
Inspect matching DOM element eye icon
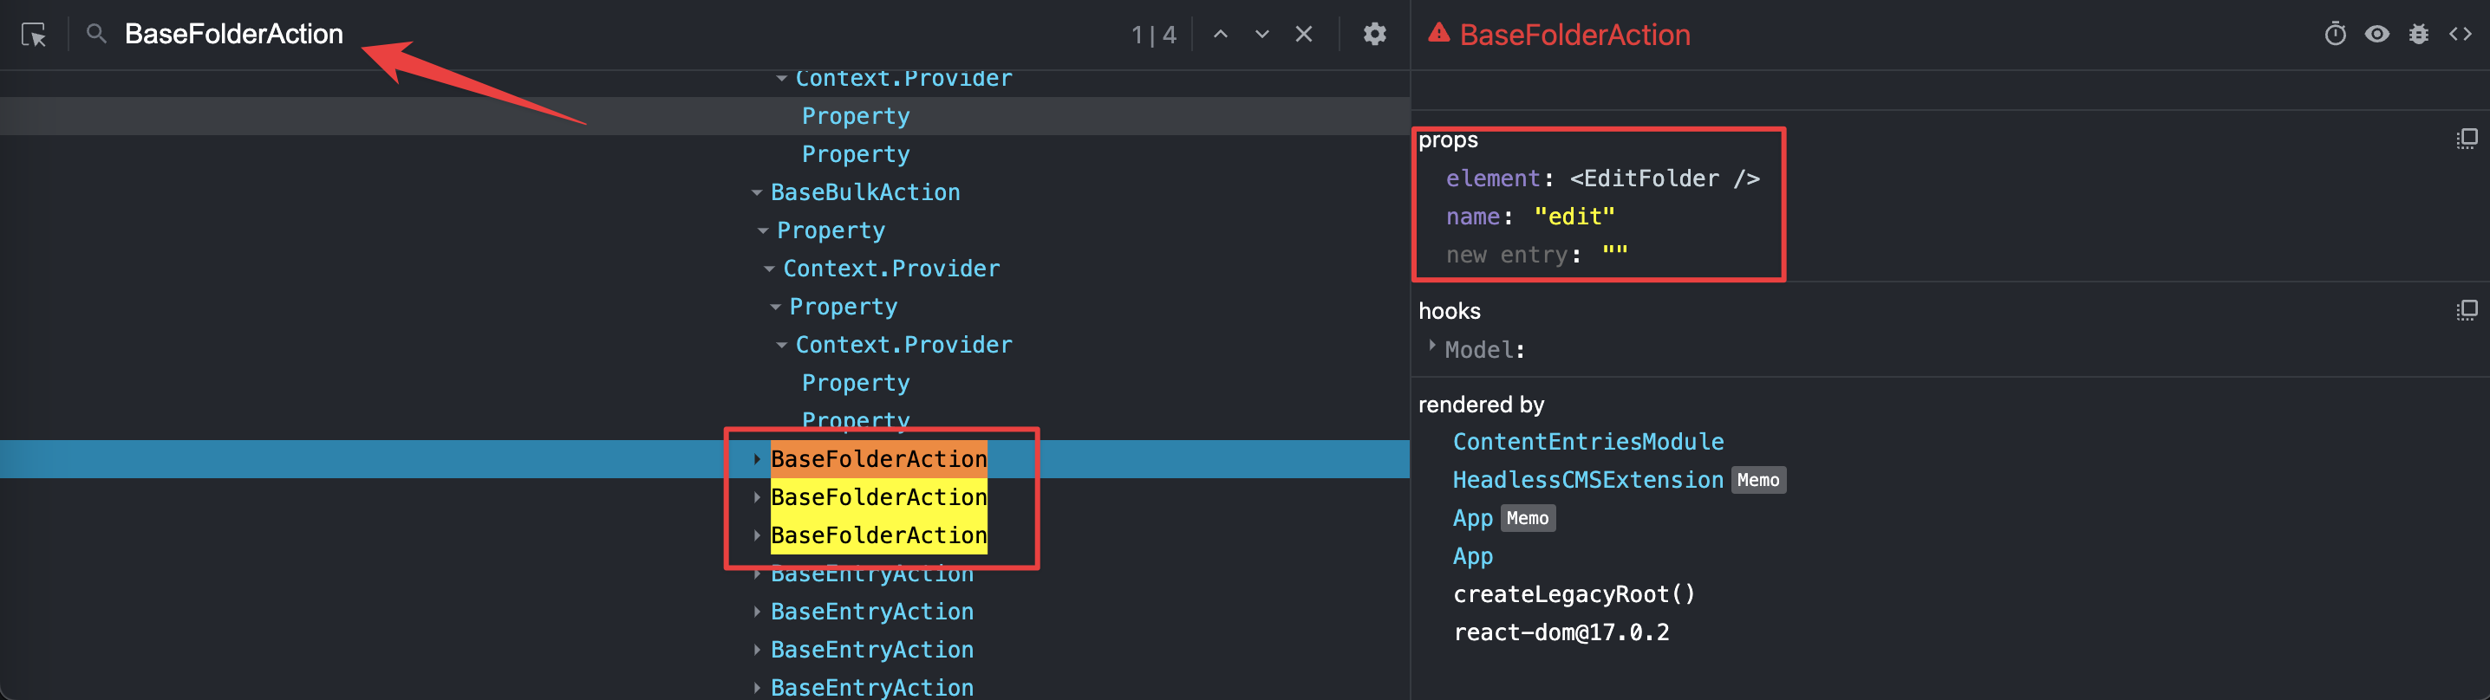coord(2377,35)
